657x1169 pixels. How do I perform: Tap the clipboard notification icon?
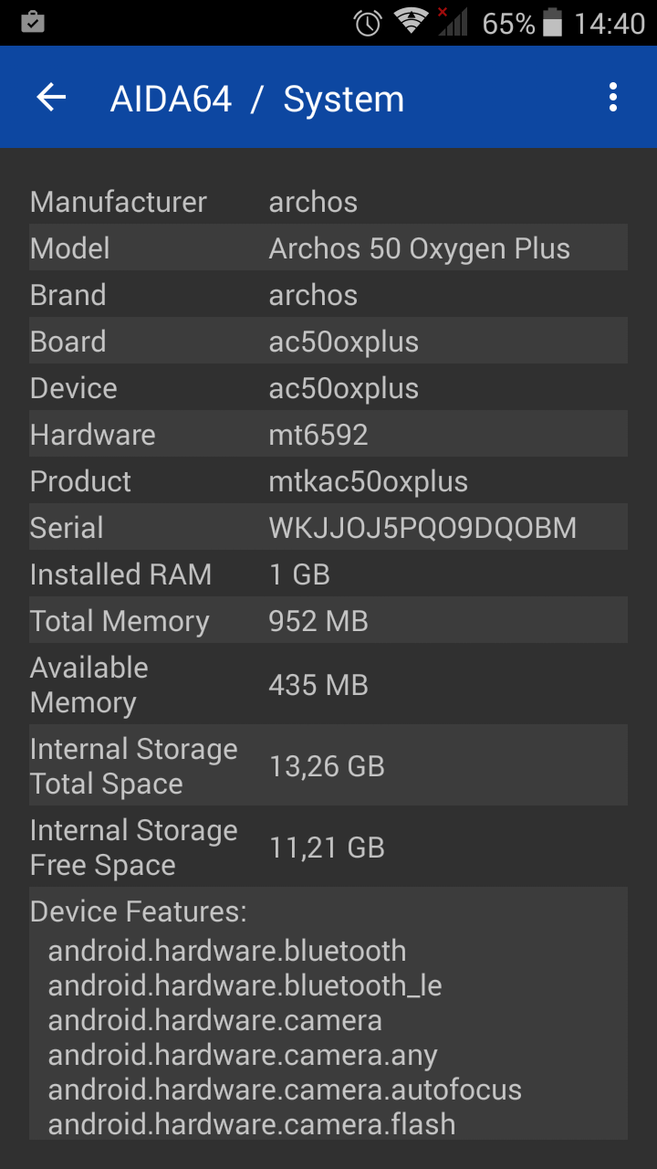[x=32, y=22]
